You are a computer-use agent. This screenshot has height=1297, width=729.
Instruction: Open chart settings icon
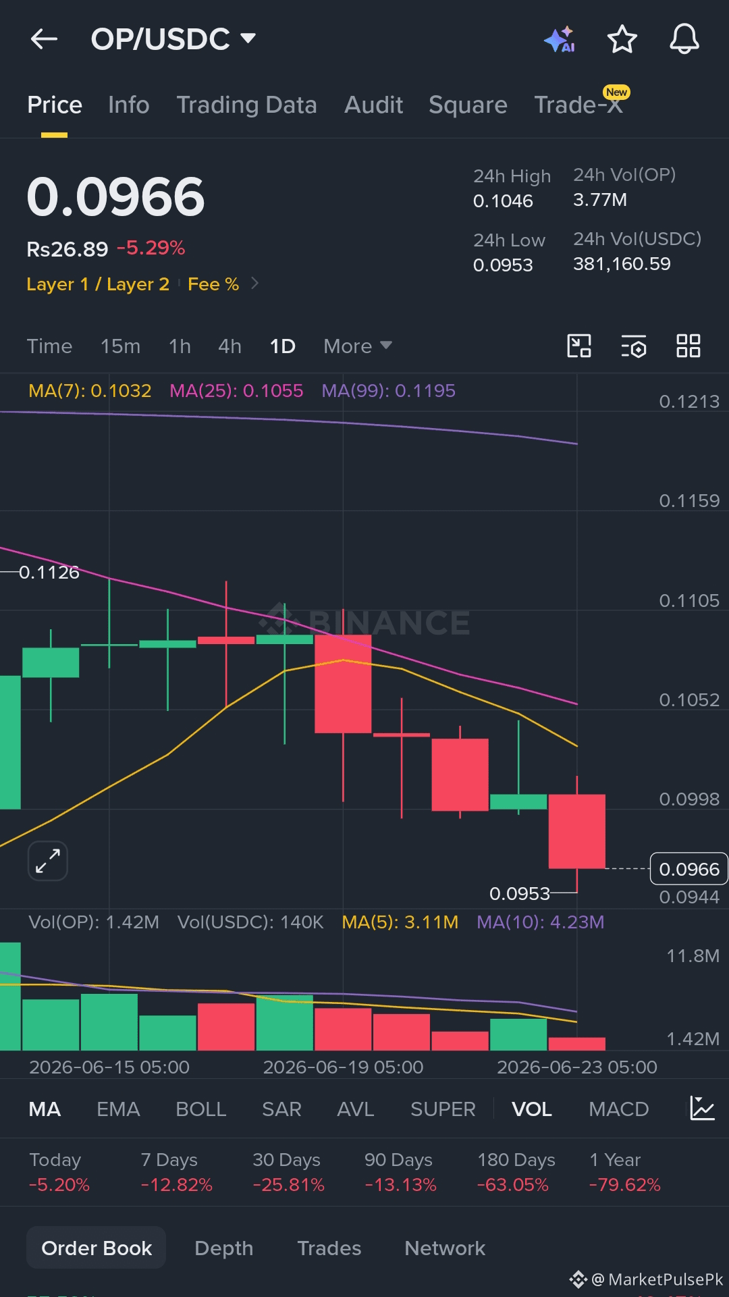coord(633,346)
